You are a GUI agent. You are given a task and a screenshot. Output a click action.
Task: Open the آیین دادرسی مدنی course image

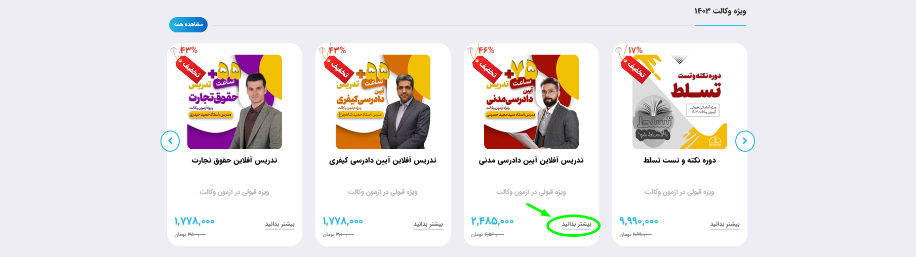pos(531,102)
